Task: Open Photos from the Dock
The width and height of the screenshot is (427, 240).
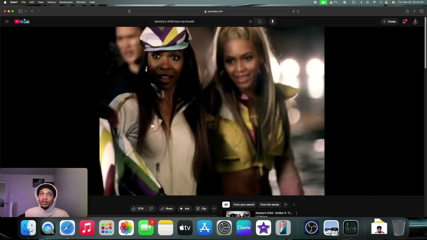Action: tap(126, 228)
